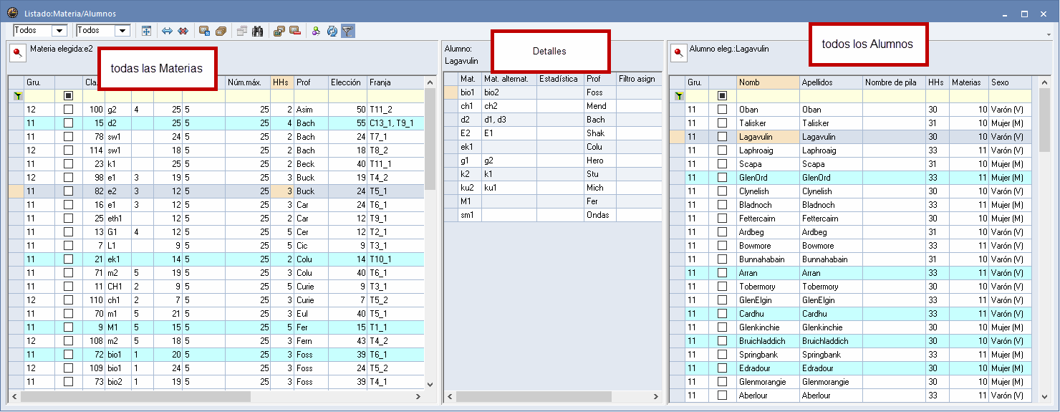Click the Nombre de pila column header
1060x412 pixels.
894,82
